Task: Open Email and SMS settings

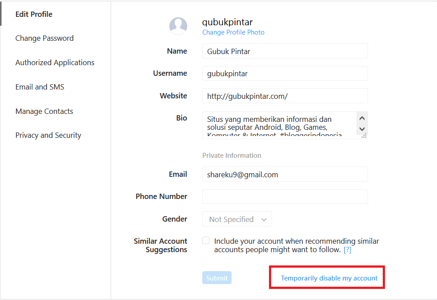Action: point(40,87)
